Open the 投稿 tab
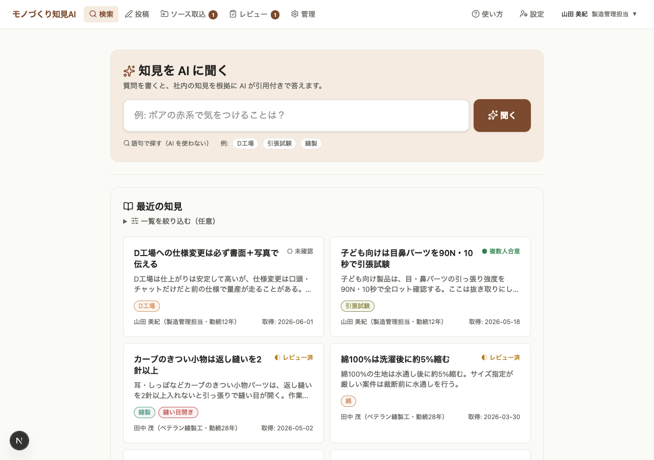This screenshot has width=654, height=460. point(137,14)
